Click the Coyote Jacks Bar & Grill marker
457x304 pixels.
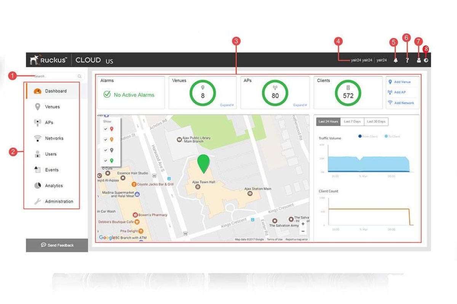click(134, 184)
